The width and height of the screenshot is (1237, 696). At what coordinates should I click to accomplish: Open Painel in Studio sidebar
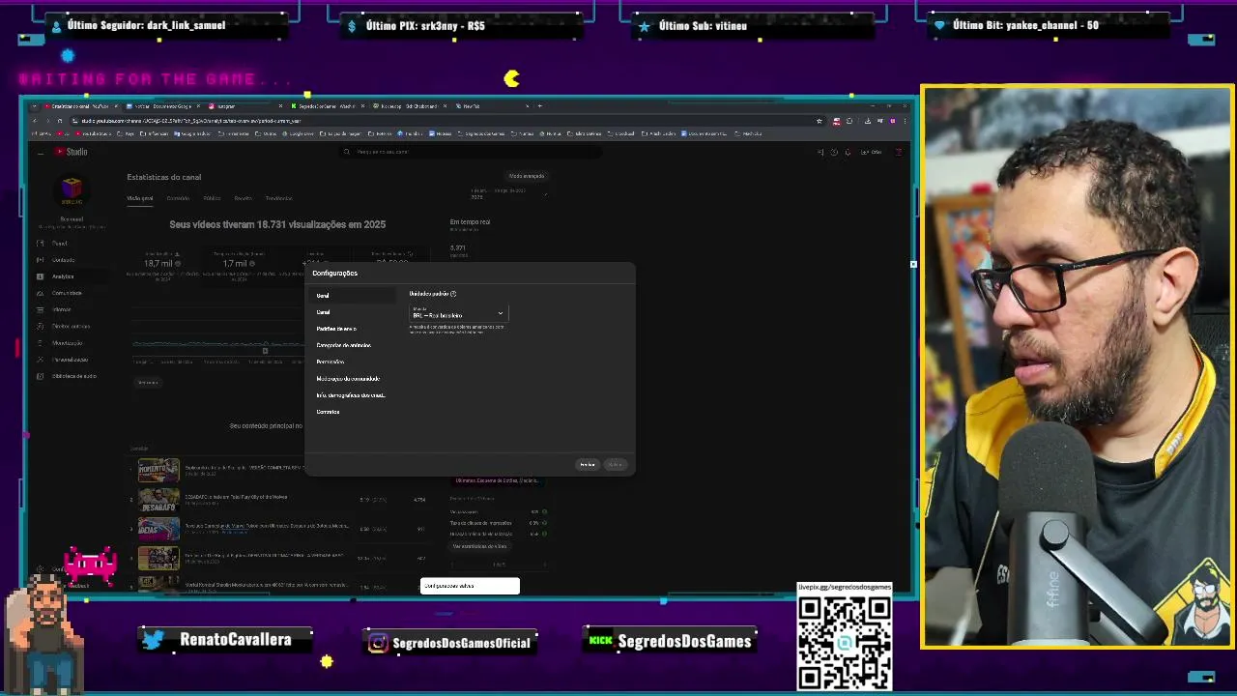(x=60, y=244)
